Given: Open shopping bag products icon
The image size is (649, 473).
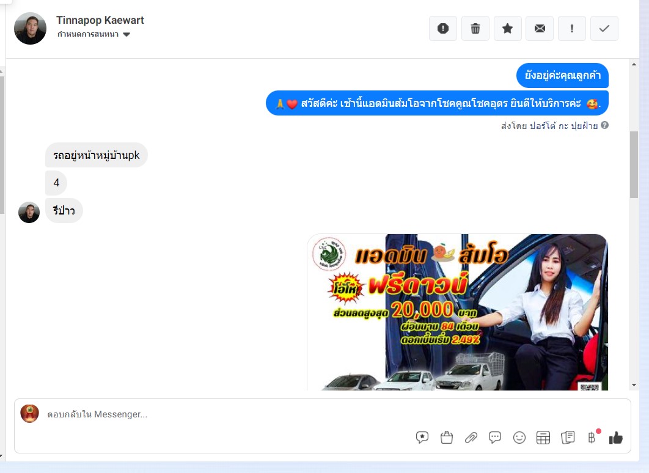Looking at the screenshot, I should (x=447, y=438).
